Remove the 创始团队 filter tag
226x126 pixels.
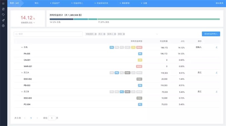(x=96, y=34)
